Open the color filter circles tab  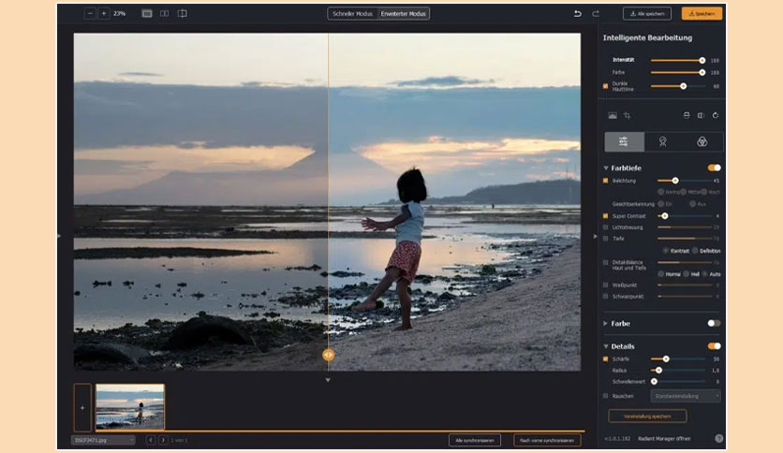click(702, 141)
